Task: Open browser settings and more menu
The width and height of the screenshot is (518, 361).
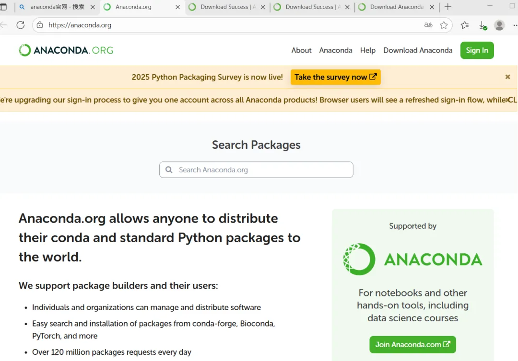Action: coord(515,25)
